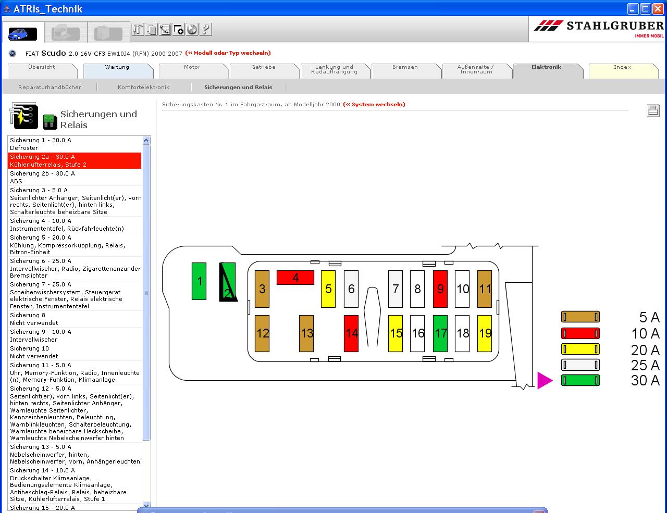
Task: Click the 'System wechseln' link
Action: 374,105
